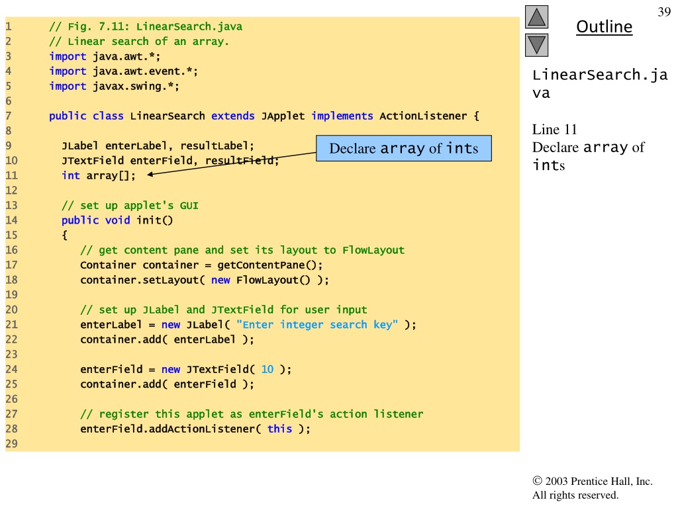678x508 pixels.
Task: Select the LinearSearch.java file name in sidebar
Action: 600,84
